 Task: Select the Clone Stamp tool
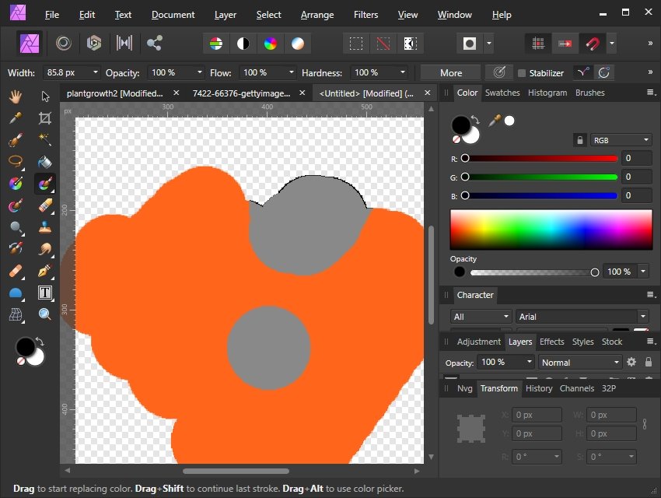pos(45,226)
